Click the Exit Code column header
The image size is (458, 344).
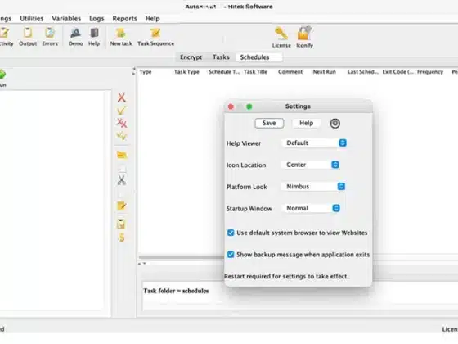click(x=397, y=72)
